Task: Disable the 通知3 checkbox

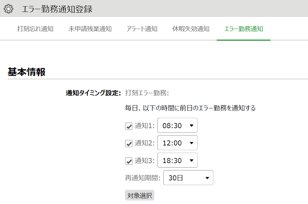Action: click(x=129, y=161)
